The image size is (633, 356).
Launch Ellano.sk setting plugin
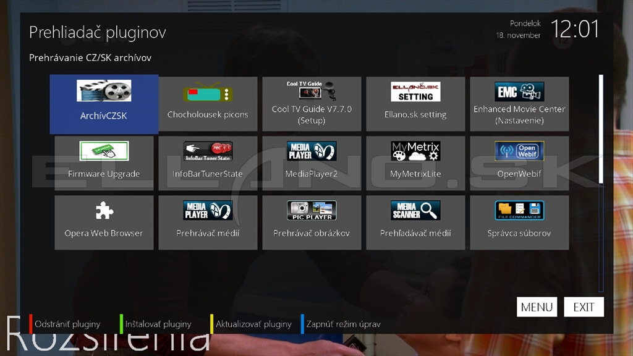pos(415,104)
